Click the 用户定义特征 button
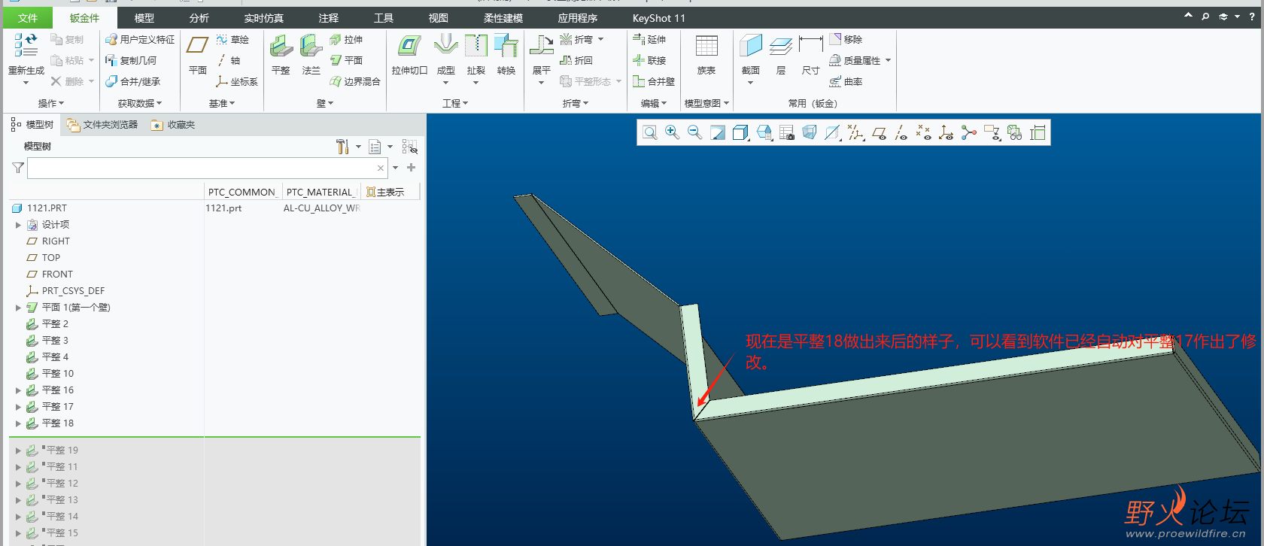Screen dimensions: 1264x546 coord(140,39)
